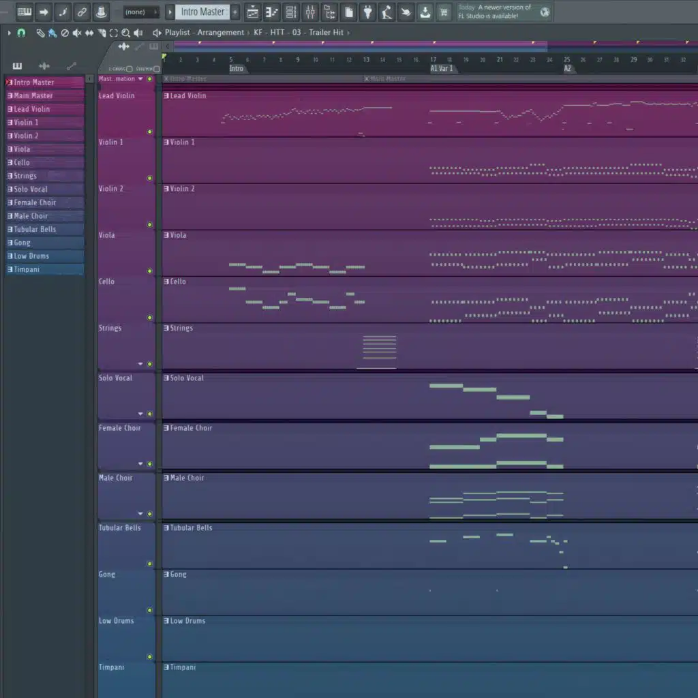Open the Intro Master pattern selector
Viewport: 698px width, 698px height.
coord(202,12)
